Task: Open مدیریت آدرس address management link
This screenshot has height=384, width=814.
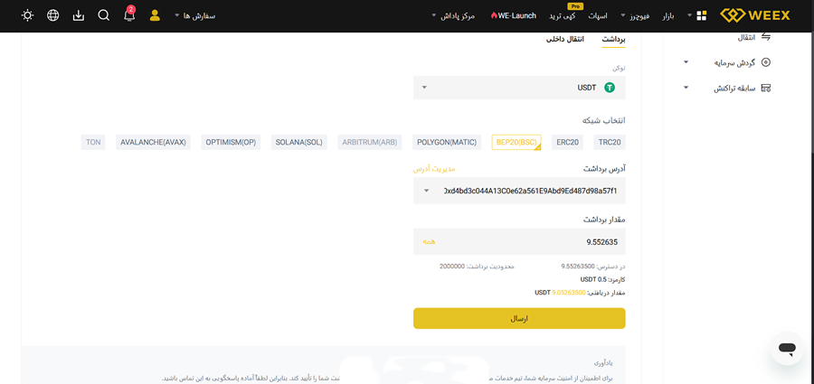Action: pyautogui.click(x=434, y=169)
